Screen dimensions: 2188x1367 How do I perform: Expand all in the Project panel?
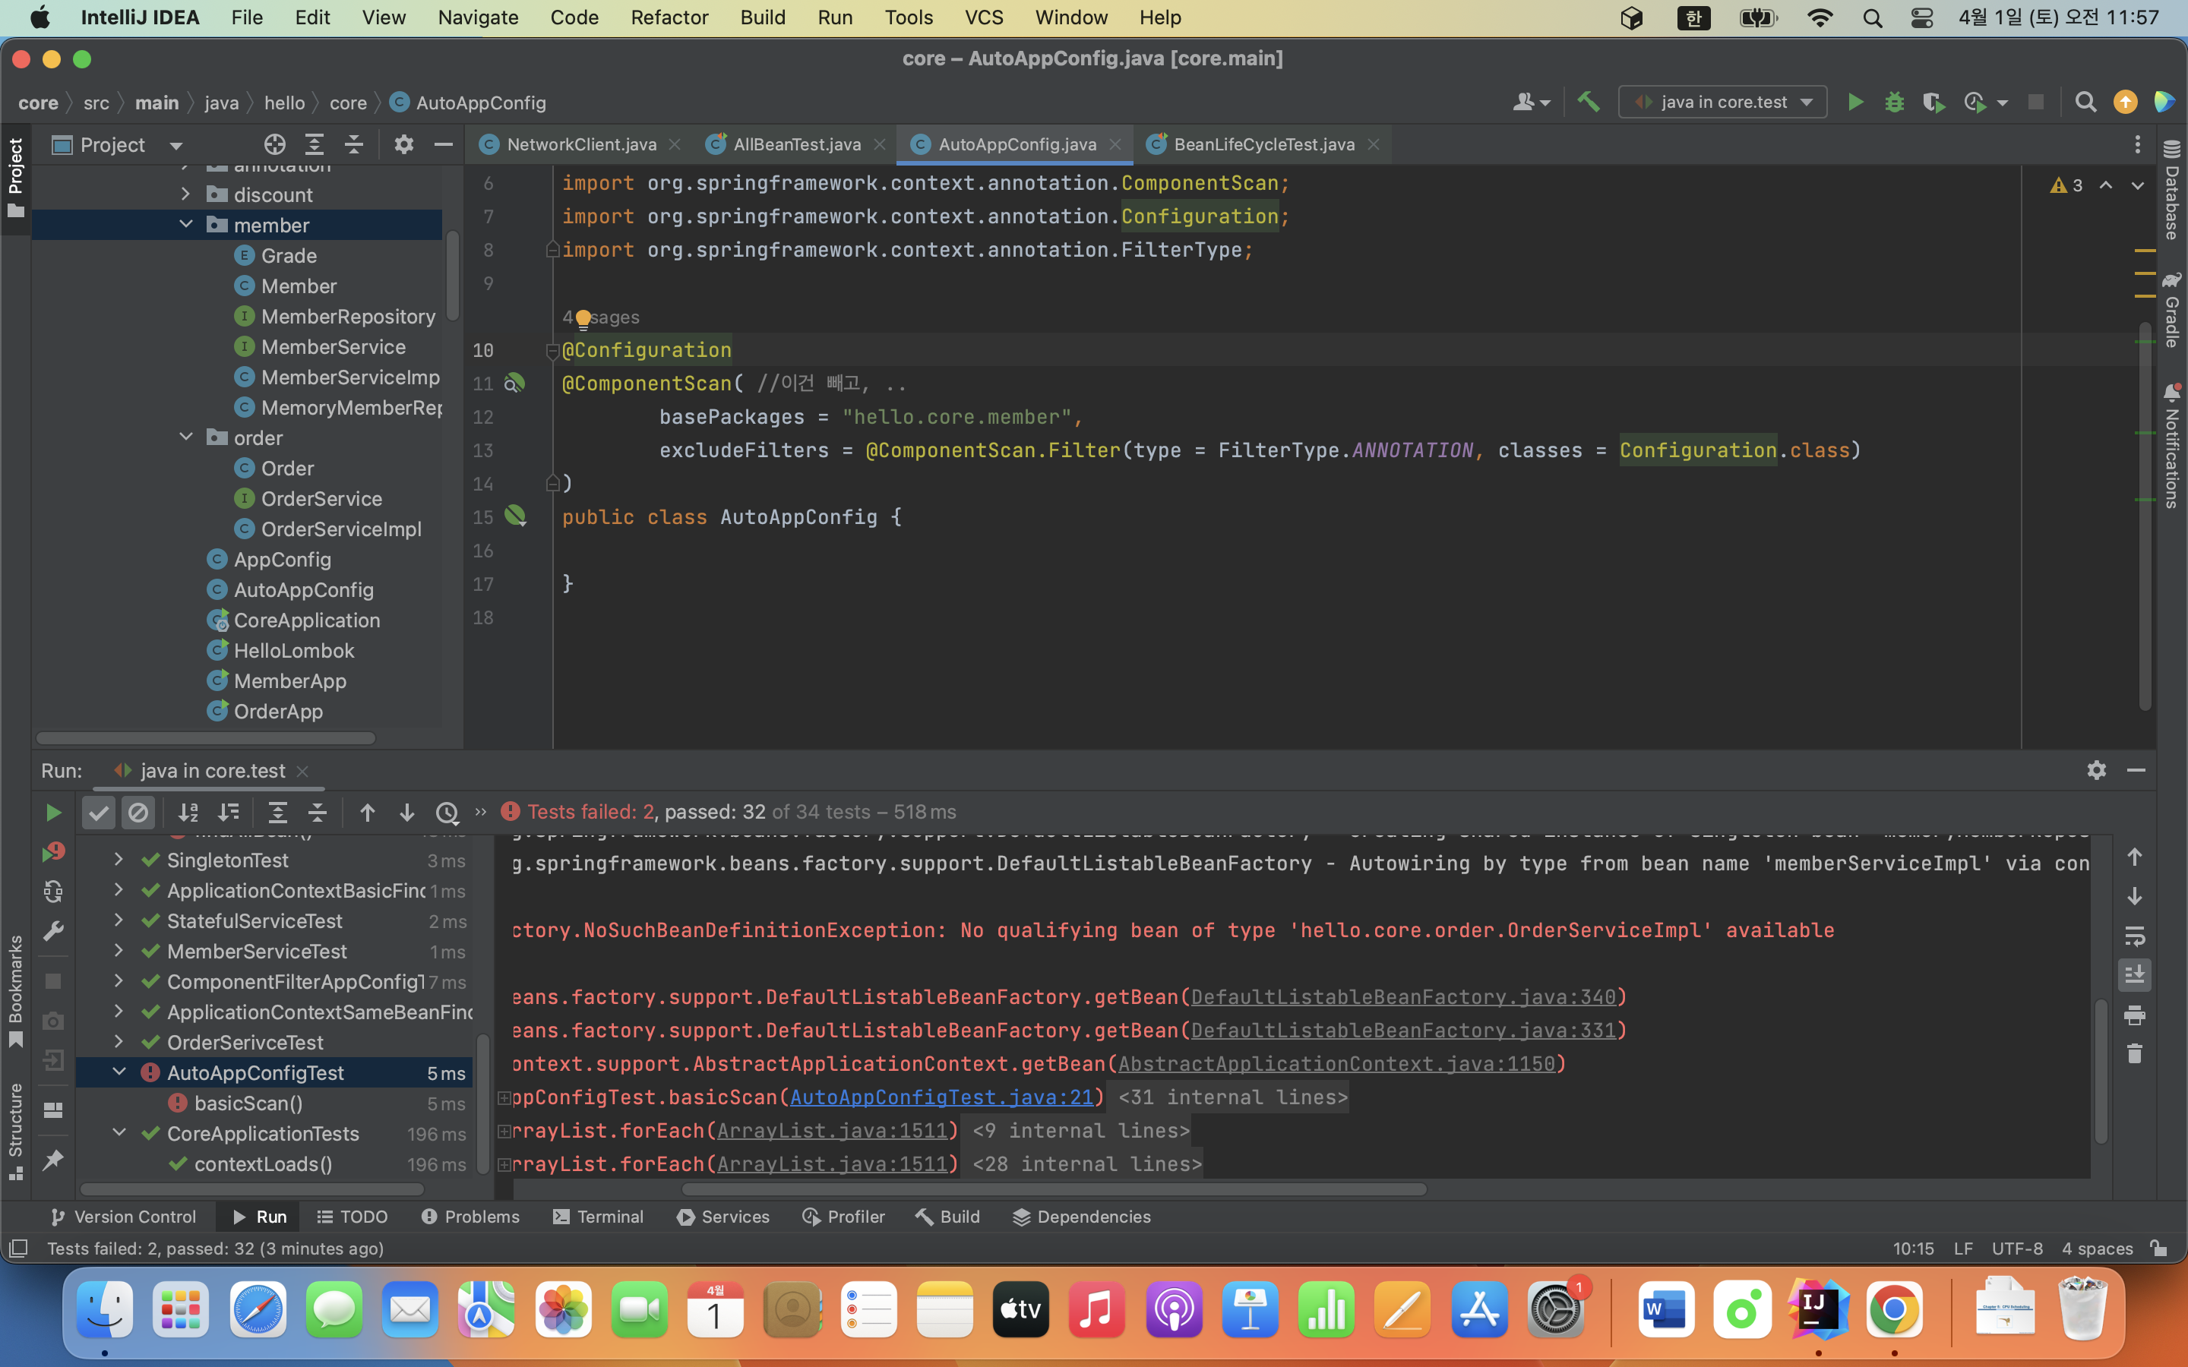[314, 144]
